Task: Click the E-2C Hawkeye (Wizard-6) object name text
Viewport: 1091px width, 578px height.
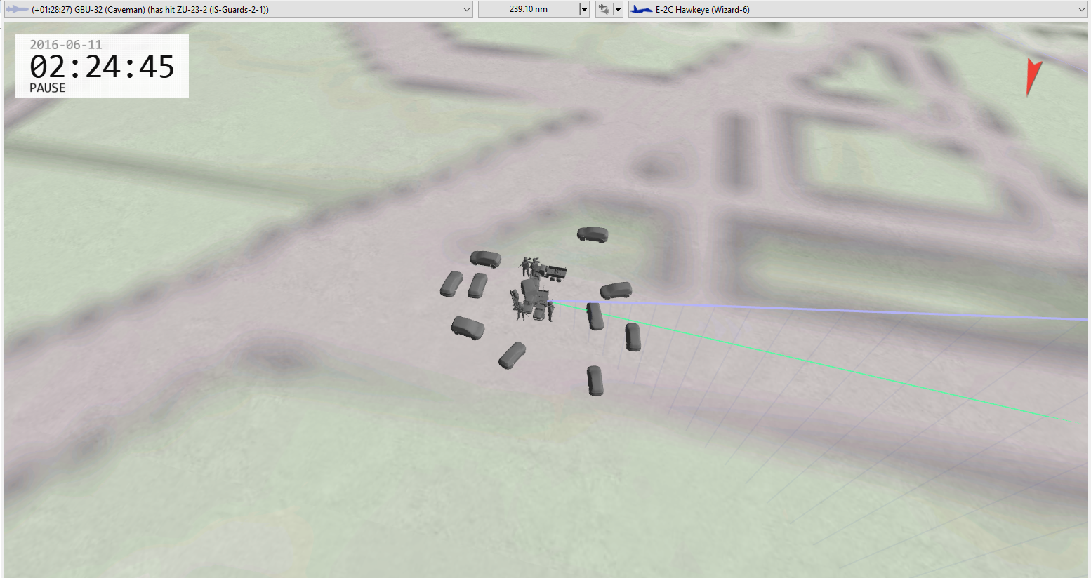Action: (x=702, y=10)
